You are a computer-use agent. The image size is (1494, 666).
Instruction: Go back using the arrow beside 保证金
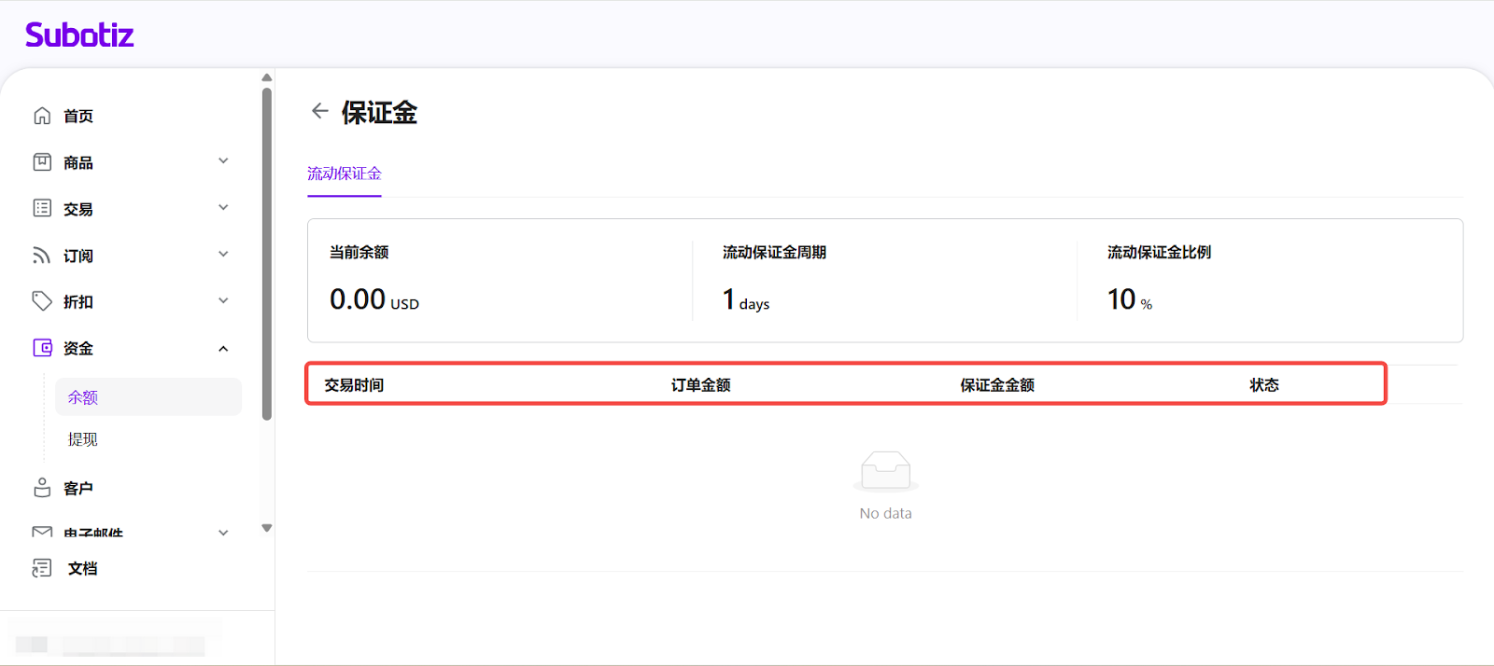point(320,111)
